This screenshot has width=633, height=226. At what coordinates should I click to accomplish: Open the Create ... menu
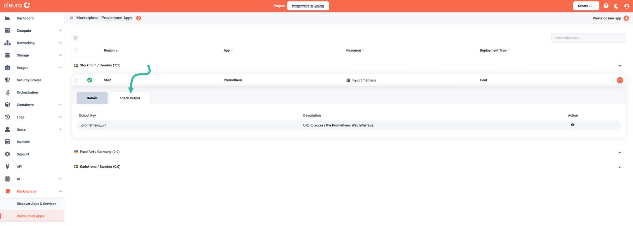click(586, 6)
